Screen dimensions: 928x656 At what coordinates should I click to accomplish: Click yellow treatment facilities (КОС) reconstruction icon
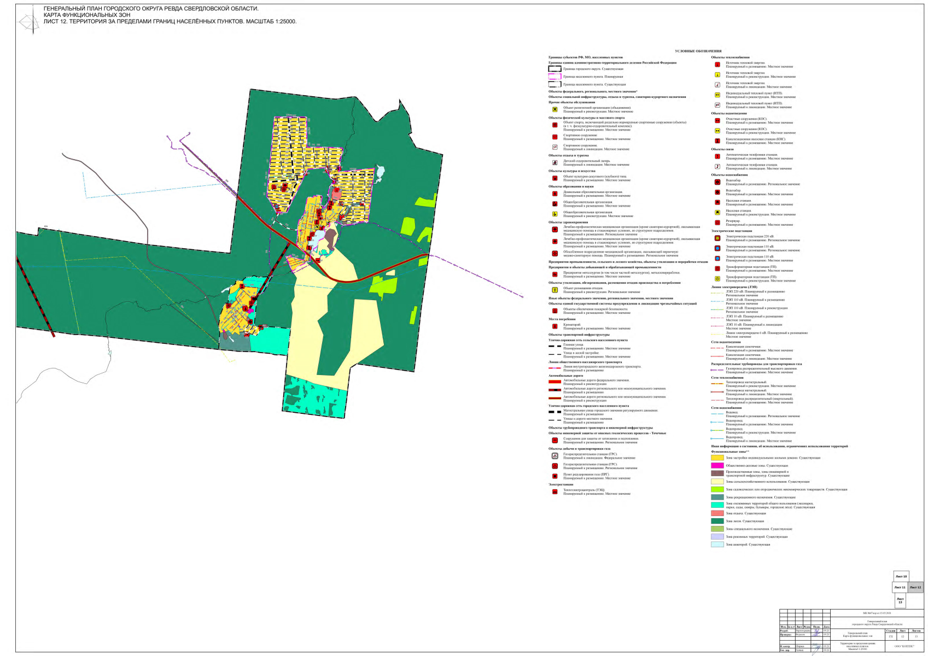tap(717, 131)
